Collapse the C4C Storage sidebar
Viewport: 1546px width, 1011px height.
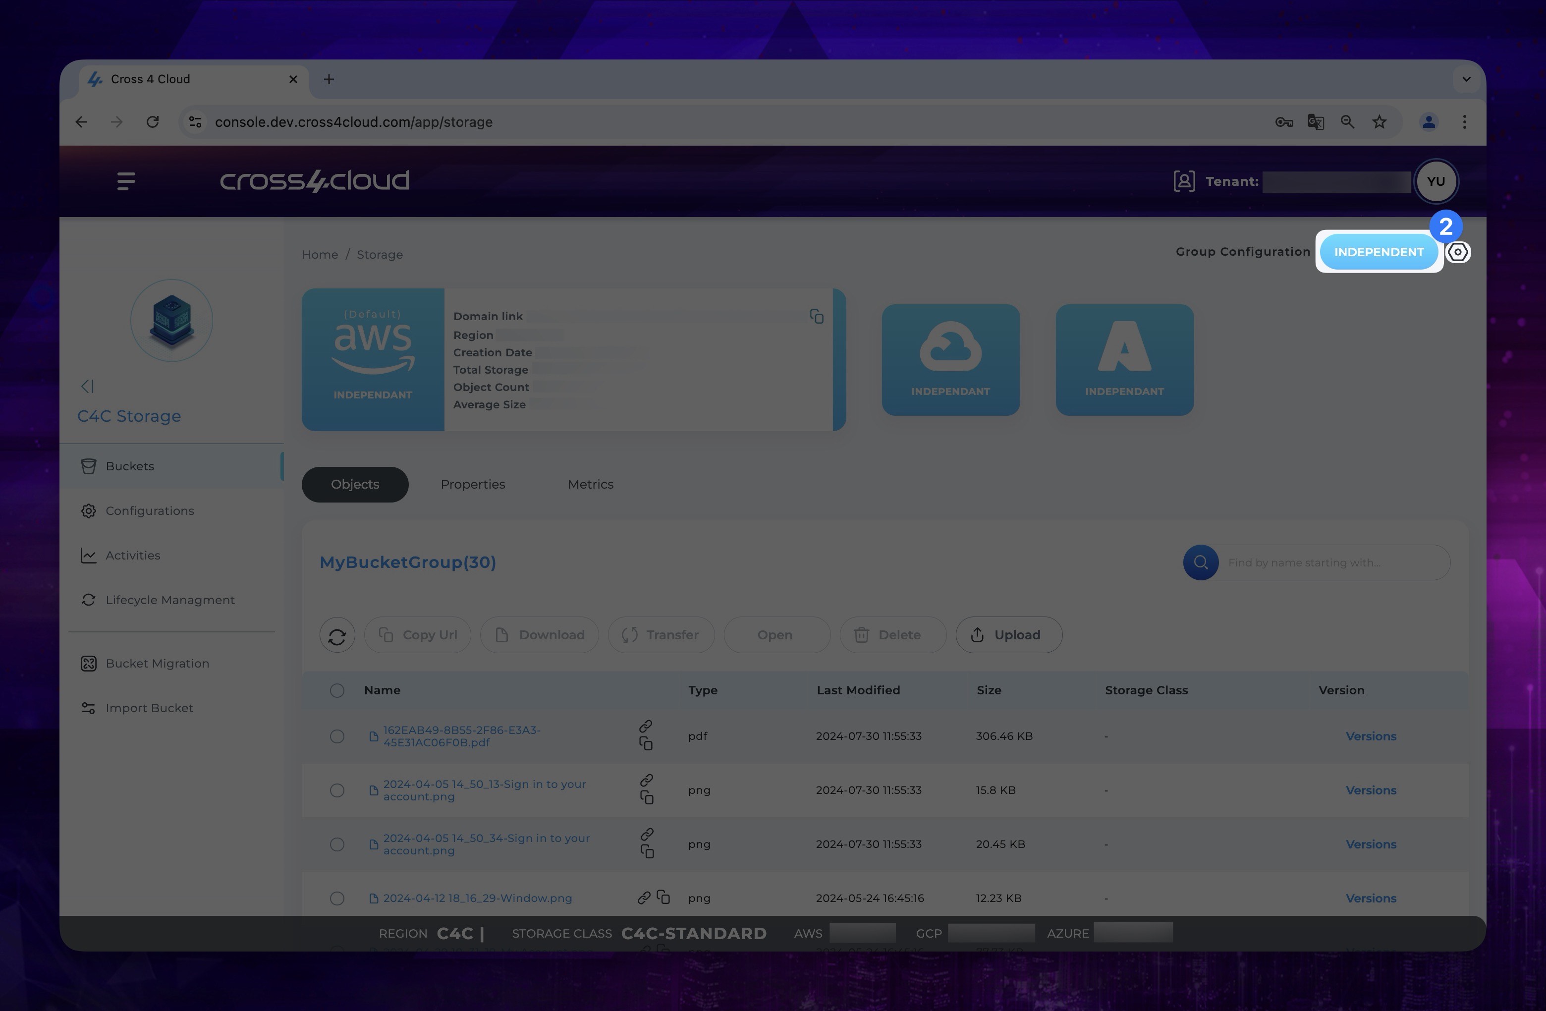coord(87,387)
